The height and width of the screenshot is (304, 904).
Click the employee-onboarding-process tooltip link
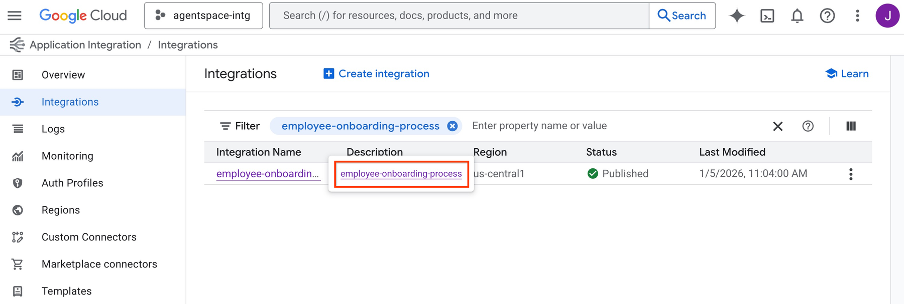tap(401, 174)
